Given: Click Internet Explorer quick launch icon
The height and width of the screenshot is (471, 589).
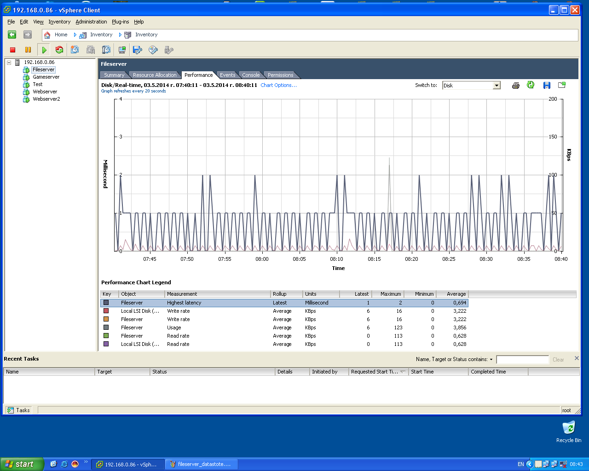Looking at the screenshot, I should [x=64, y=464].
